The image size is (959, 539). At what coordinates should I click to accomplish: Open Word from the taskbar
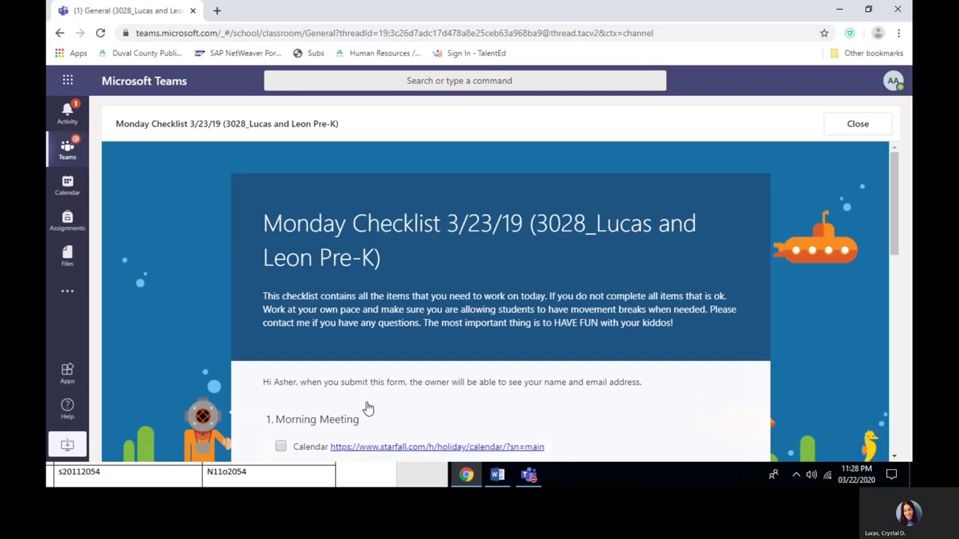coord(497,475)
